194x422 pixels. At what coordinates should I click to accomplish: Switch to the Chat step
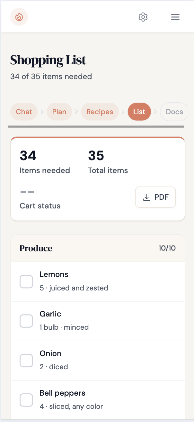24,112
